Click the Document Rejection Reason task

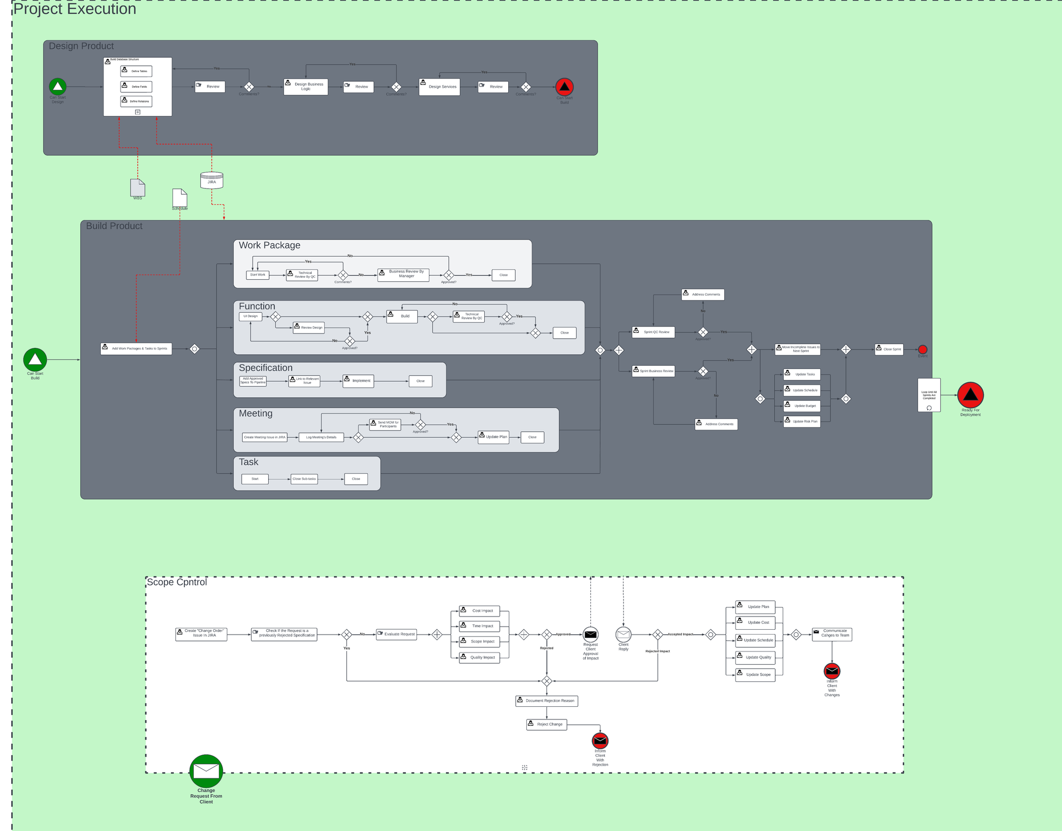pyautogui.click(x=547, y=701)
